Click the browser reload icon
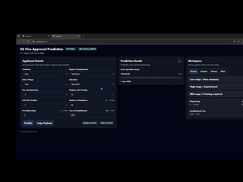 point(29,42)
